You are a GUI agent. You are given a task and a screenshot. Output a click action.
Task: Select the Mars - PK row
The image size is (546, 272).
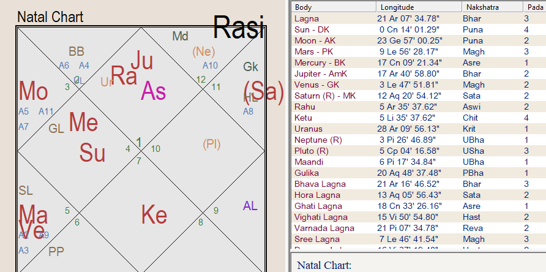[419, 51]
